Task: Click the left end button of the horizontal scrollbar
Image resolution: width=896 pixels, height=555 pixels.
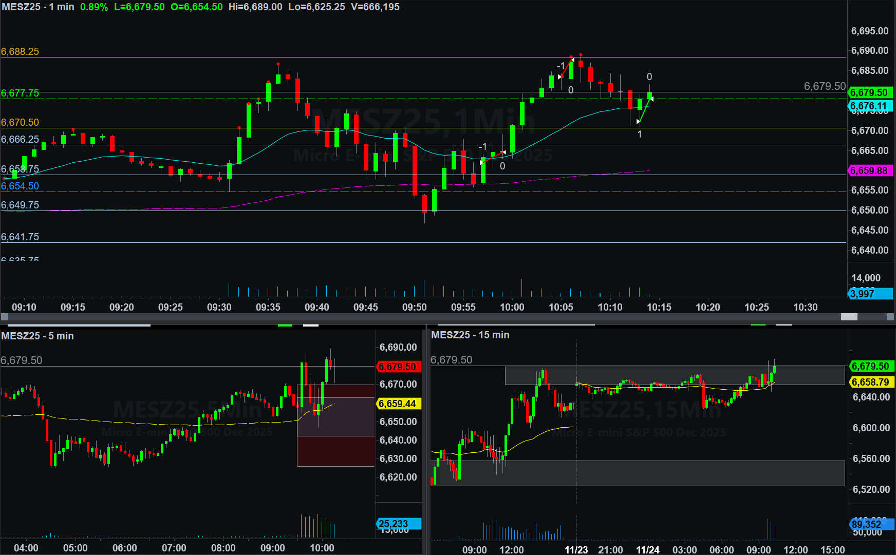Action: (x=5, y=317)
